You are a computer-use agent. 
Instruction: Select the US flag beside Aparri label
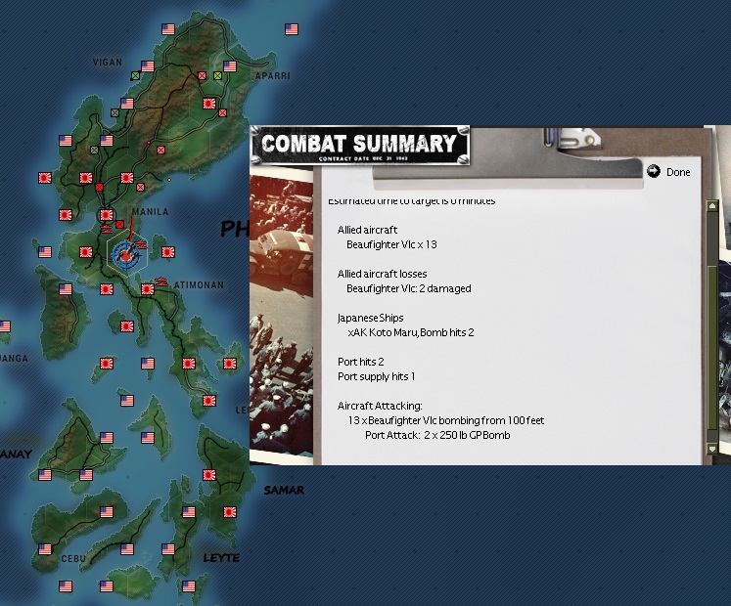coord(230,66)
